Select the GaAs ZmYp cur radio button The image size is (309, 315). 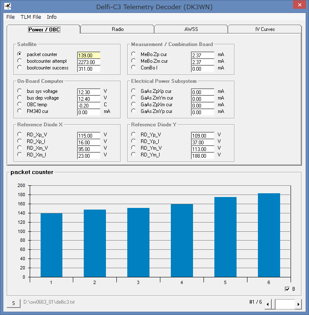133,111
